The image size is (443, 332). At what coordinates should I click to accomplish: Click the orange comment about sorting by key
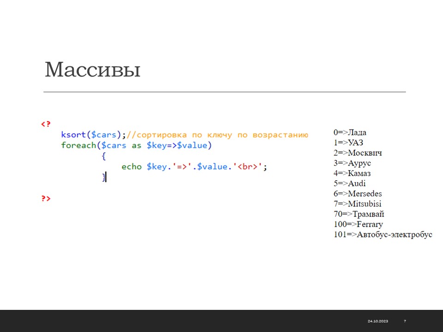point(217,135)
